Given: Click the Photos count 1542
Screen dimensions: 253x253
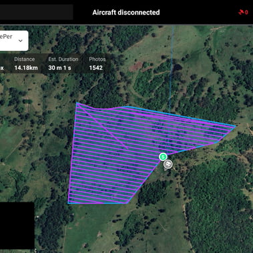Looking at the screenshot, I should (96, 68).
